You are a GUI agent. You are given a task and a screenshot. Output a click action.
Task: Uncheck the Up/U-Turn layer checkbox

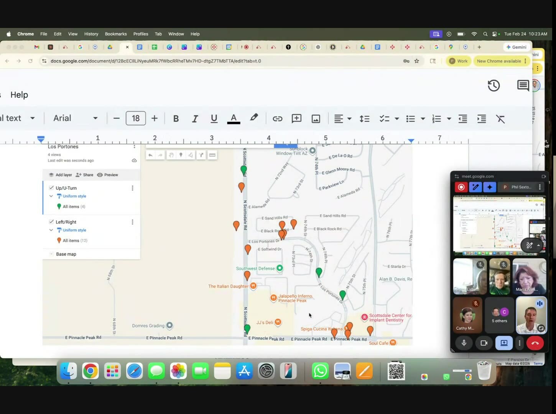(x=51, y=188)
